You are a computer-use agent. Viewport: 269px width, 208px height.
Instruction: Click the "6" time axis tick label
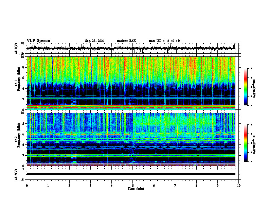coord(154,186)
